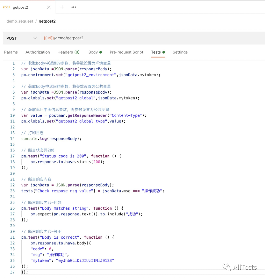
Task: Expand the POST method dropdown
Action: pyautogui.click(x=21, y=38)
